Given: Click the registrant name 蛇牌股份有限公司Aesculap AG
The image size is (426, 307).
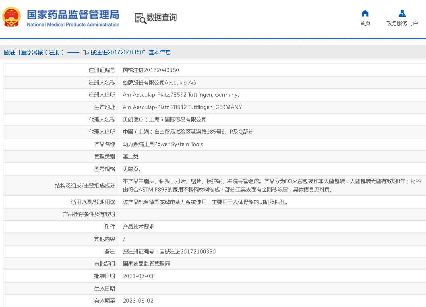Looking at the screenshot, I should coord(159,82).
